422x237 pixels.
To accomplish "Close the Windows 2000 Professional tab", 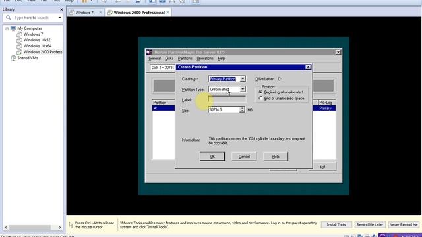I will pos(167,13).
